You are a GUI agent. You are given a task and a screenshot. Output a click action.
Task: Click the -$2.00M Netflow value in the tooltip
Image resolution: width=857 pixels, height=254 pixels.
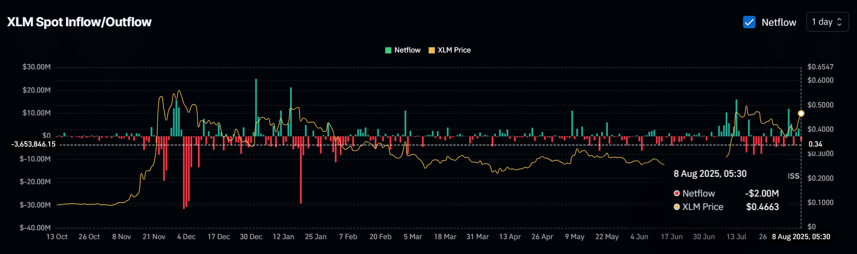762,194
